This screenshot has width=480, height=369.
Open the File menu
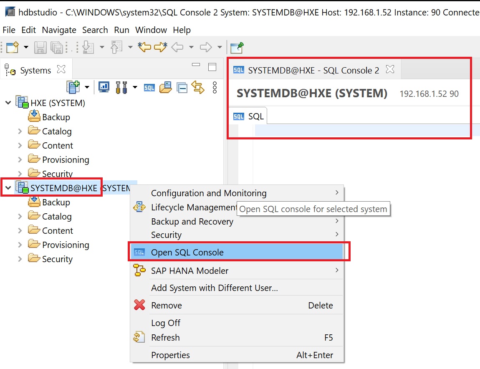[9, 30]
